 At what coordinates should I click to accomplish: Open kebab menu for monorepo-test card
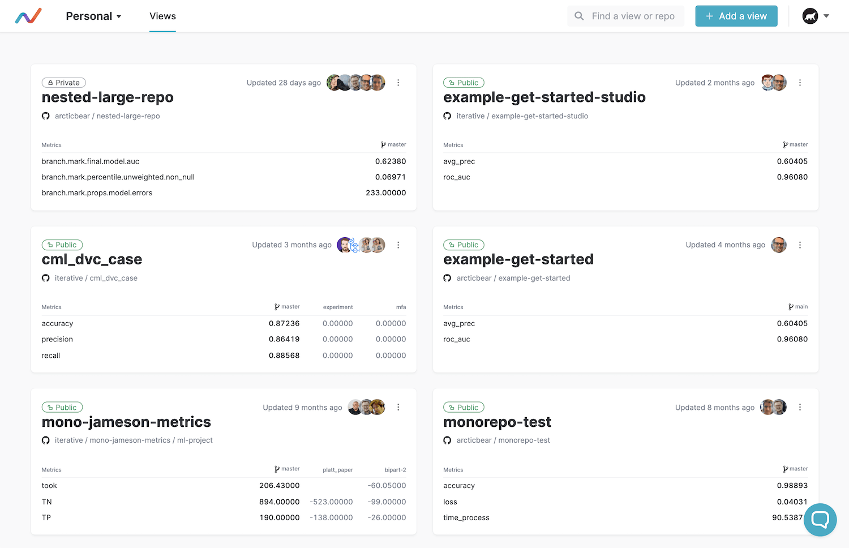pyautogui.click(x=800, y=408)
